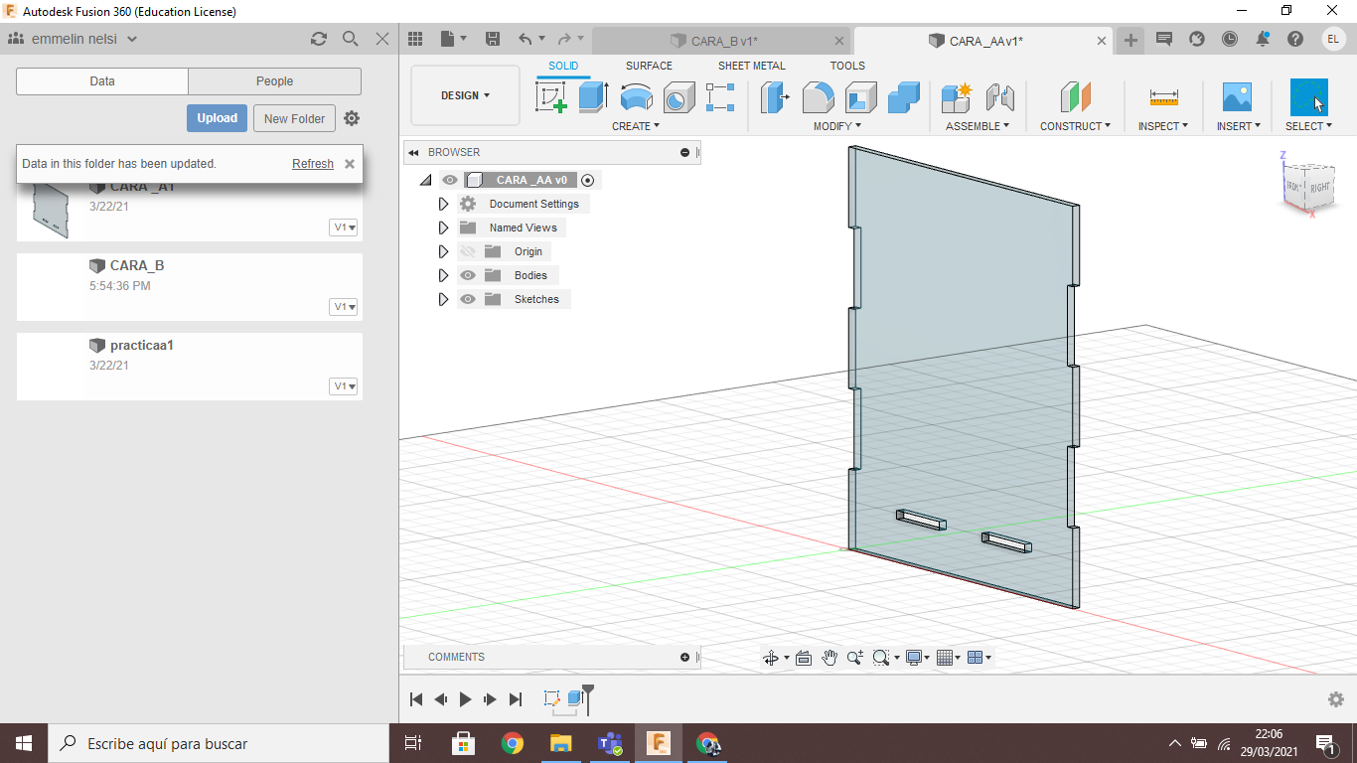The image size is (1357, 763).
Task: Expand the Document Settings tree node
Action: pos(444,204)
